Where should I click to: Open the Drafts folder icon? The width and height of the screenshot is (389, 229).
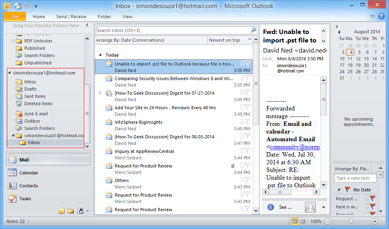pyautogui.click(x=19, y=89)
